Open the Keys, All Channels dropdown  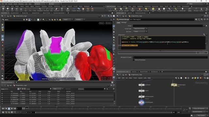[x=200, y=109]
